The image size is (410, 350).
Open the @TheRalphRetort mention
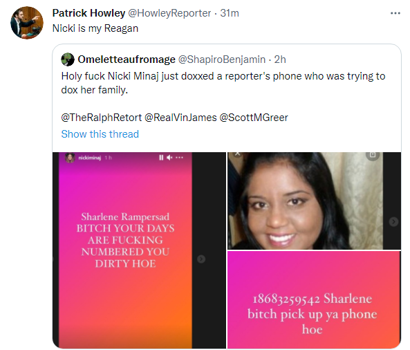click(x=102, y=118)
